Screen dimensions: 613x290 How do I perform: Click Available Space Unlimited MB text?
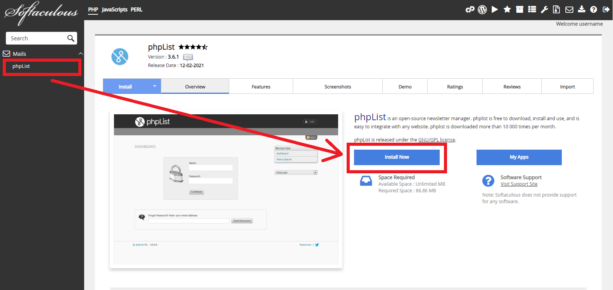(412, 184)
